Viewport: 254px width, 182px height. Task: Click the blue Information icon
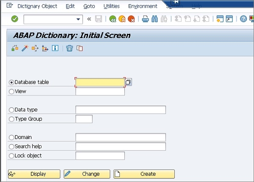point(55,48)
